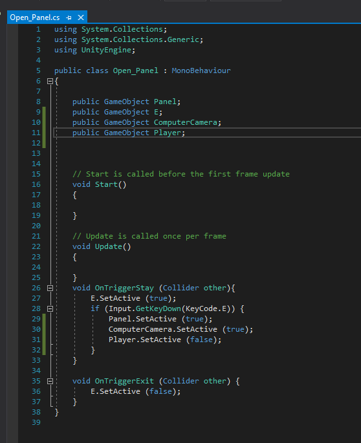Click line number 30 in the margin
This screenshot has width=361, height=443.
pos(36,329)
